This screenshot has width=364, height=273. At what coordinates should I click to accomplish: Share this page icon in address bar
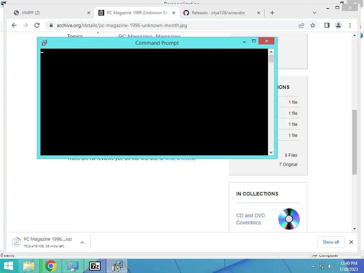[301, 25]
